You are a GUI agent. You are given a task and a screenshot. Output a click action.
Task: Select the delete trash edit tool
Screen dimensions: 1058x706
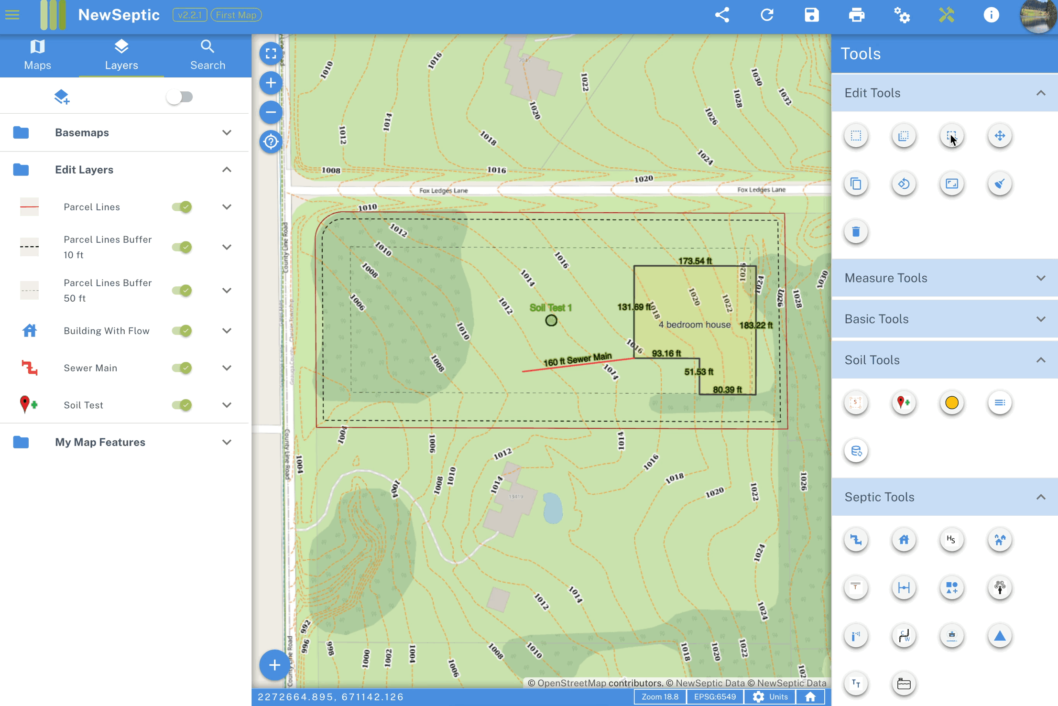click(x=856, y=232)
